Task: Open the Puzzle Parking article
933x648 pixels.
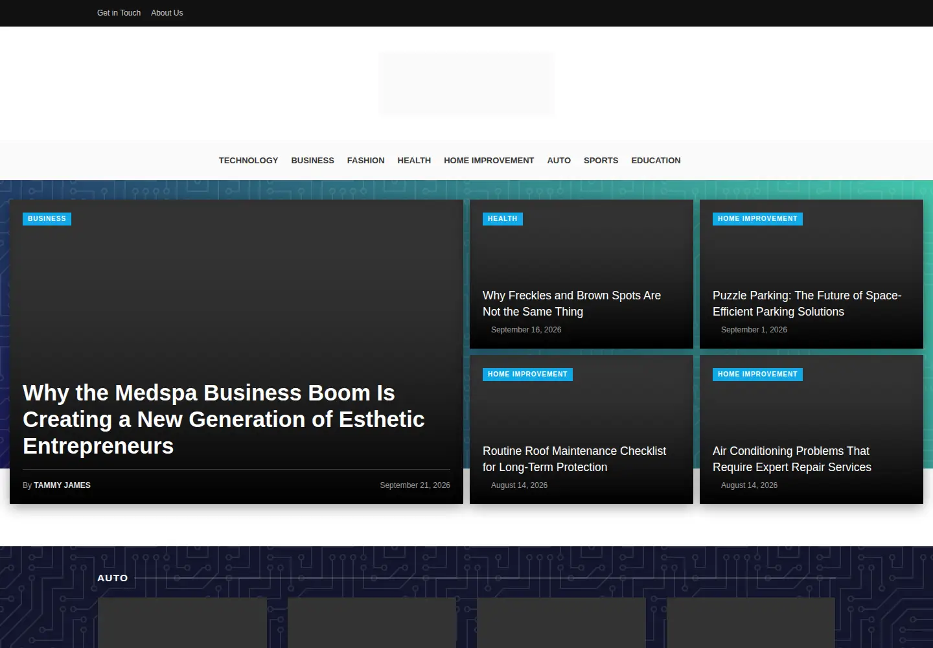Action: click(807, 303)
